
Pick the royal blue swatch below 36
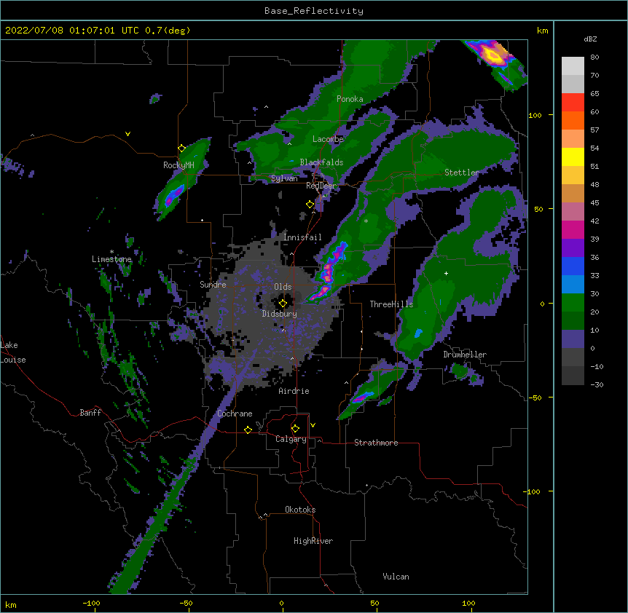click(573, 266)
